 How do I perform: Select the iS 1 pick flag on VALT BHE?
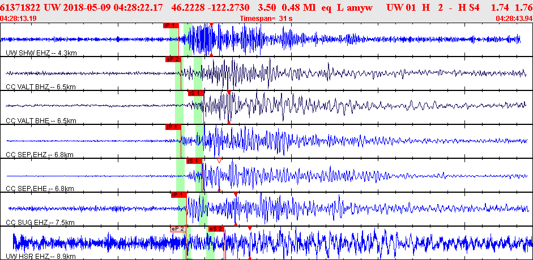click(x=195, y=93)
